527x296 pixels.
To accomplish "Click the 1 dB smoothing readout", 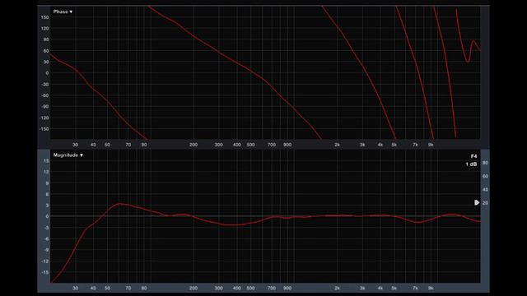I will tap(471, 164).
